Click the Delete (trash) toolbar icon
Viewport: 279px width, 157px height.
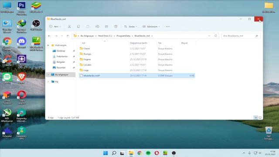116,27
